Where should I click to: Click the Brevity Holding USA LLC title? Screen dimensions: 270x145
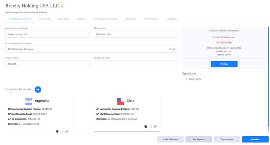tap(32, 6)
